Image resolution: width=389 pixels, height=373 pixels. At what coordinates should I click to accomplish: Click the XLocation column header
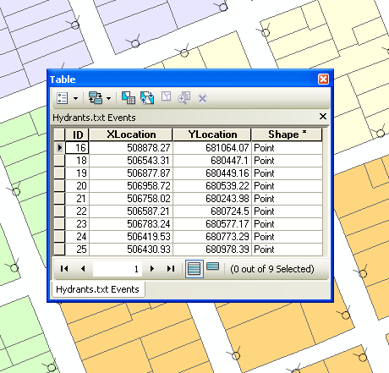coord(131,134)
